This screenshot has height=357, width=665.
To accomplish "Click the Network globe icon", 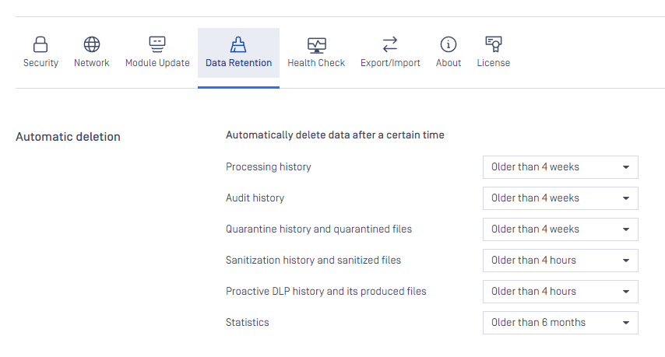I will click(x=92, y=44).
